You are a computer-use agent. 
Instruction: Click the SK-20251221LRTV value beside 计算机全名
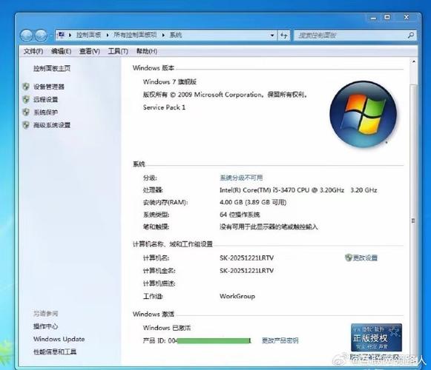click(246, 271)
